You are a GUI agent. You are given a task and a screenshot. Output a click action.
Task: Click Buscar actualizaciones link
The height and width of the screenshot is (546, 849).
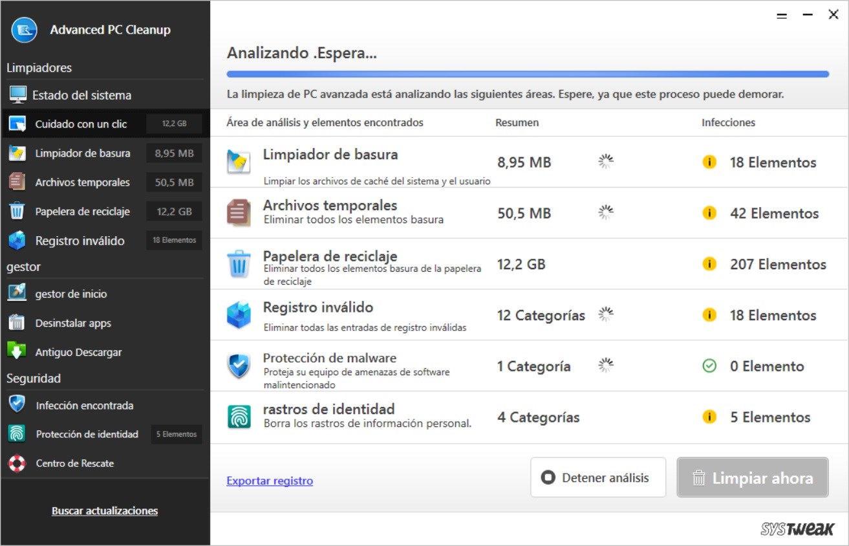105,510
